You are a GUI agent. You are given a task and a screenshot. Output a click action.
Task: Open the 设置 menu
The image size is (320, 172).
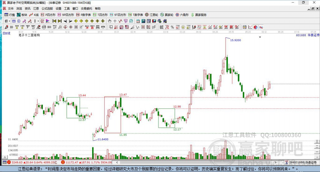[58, 8]
